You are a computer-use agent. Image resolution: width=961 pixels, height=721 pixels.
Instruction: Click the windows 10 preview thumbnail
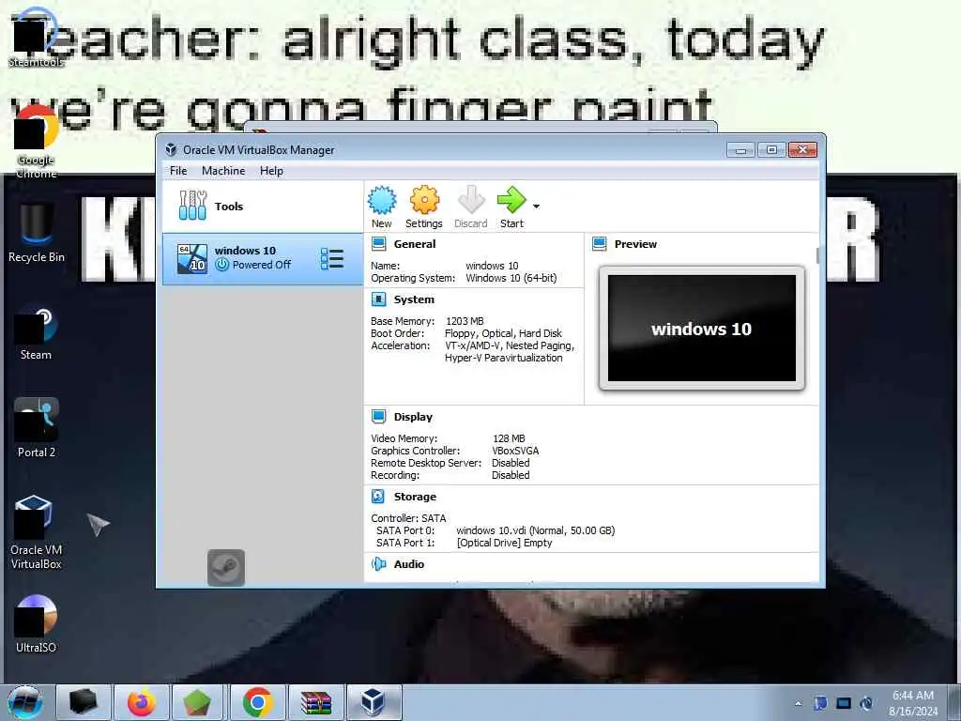(x=702, y=328)
